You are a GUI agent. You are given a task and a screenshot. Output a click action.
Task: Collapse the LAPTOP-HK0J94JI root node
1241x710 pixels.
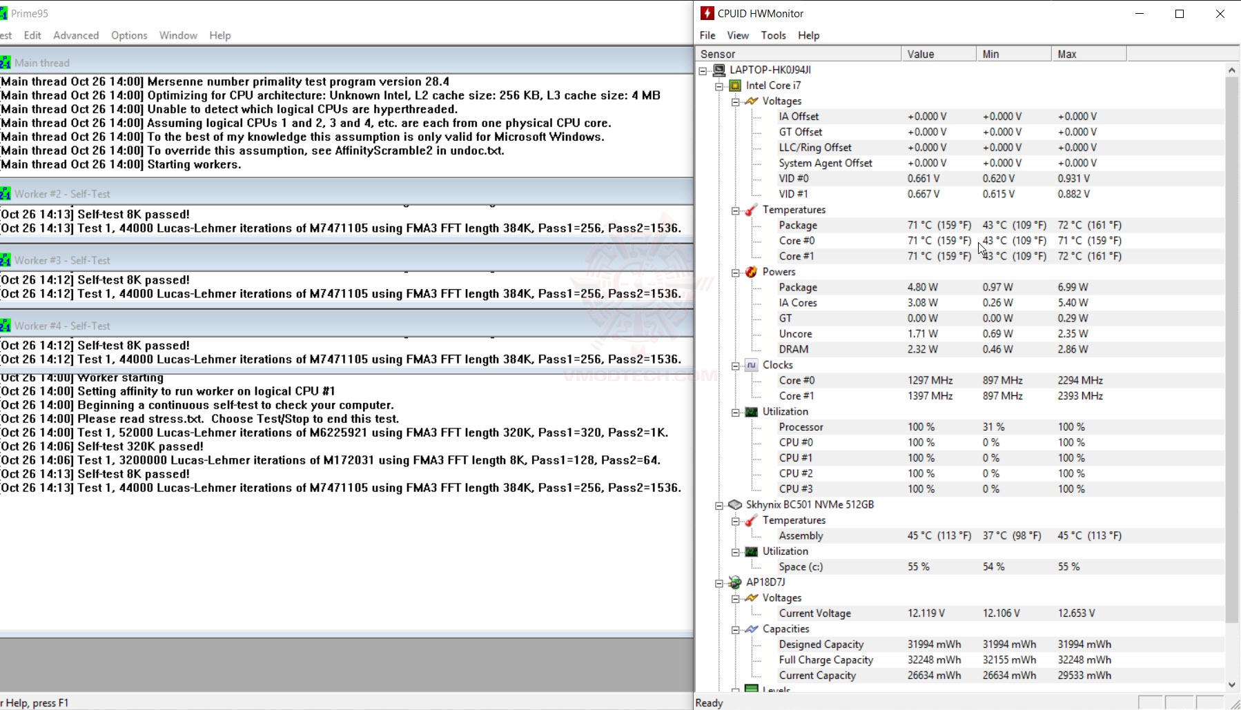(x=703, y=70)
